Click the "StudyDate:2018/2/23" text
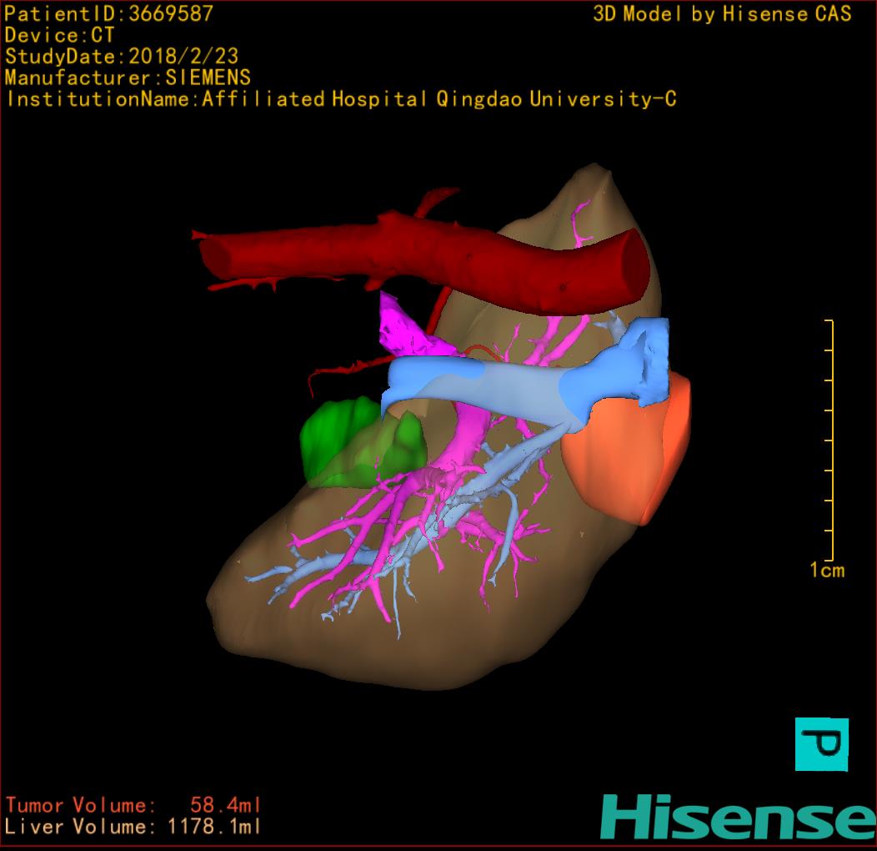Screen dimensions: 877x851 [x=122, y=57]
